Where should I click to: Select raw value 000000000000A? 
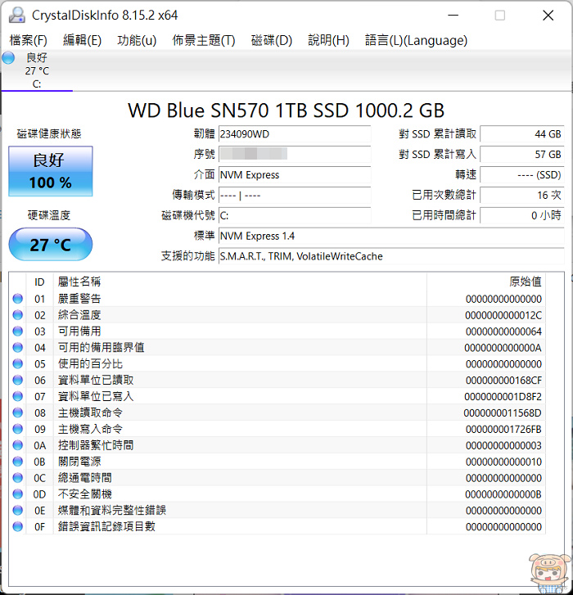503,348
